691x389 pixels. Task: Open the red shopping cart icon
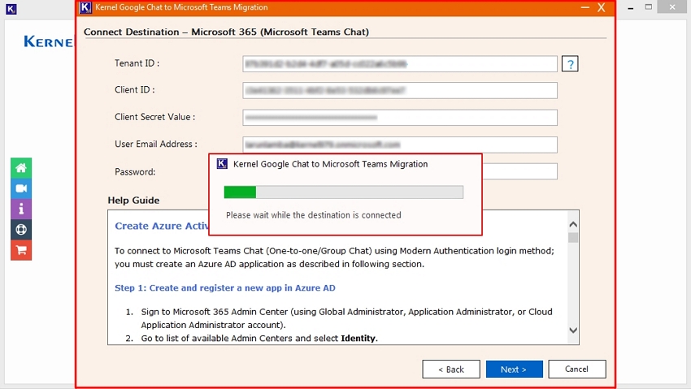(21, 250)
